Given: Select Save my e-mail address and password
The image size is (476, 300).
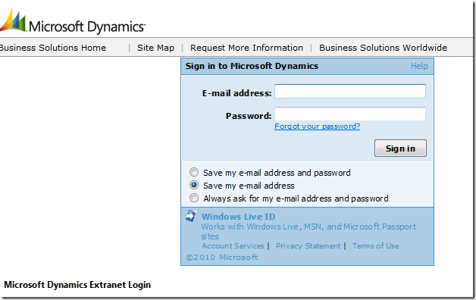Looking at the screenshot, I should (194, 172).
